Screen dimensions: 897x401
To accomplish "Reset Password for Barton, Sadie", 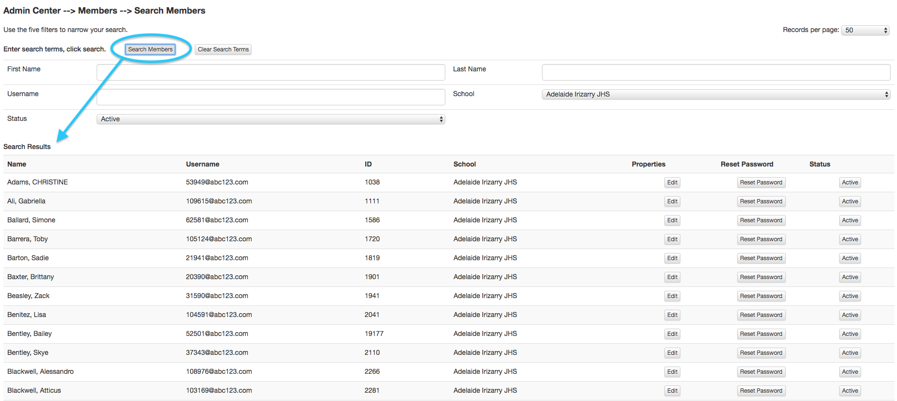I will click(761, 258).
